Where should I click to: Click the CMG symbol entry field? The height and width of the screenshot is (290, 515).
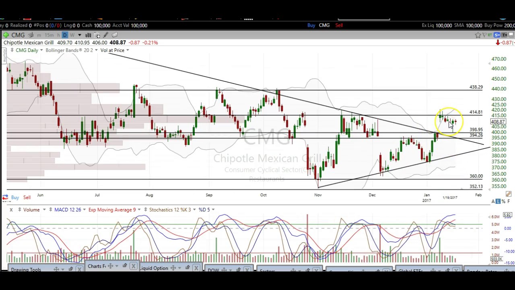[x=18, y=35]
